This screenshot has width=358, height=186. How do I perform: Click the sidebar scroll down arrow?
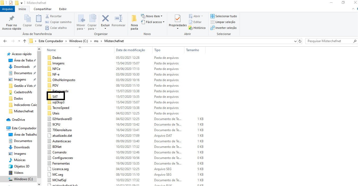click(x=39, y=184)
